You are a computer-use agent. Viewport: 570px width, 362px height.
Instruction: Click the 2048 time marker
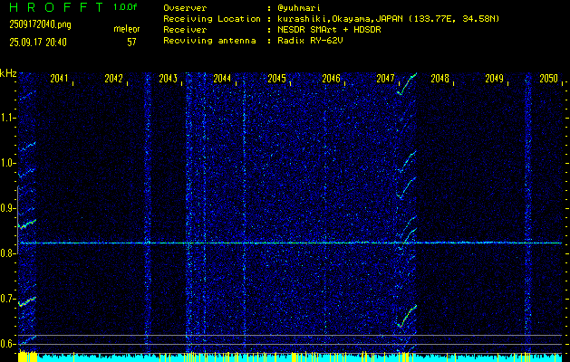pyautogui.click(x=440, y=79)
